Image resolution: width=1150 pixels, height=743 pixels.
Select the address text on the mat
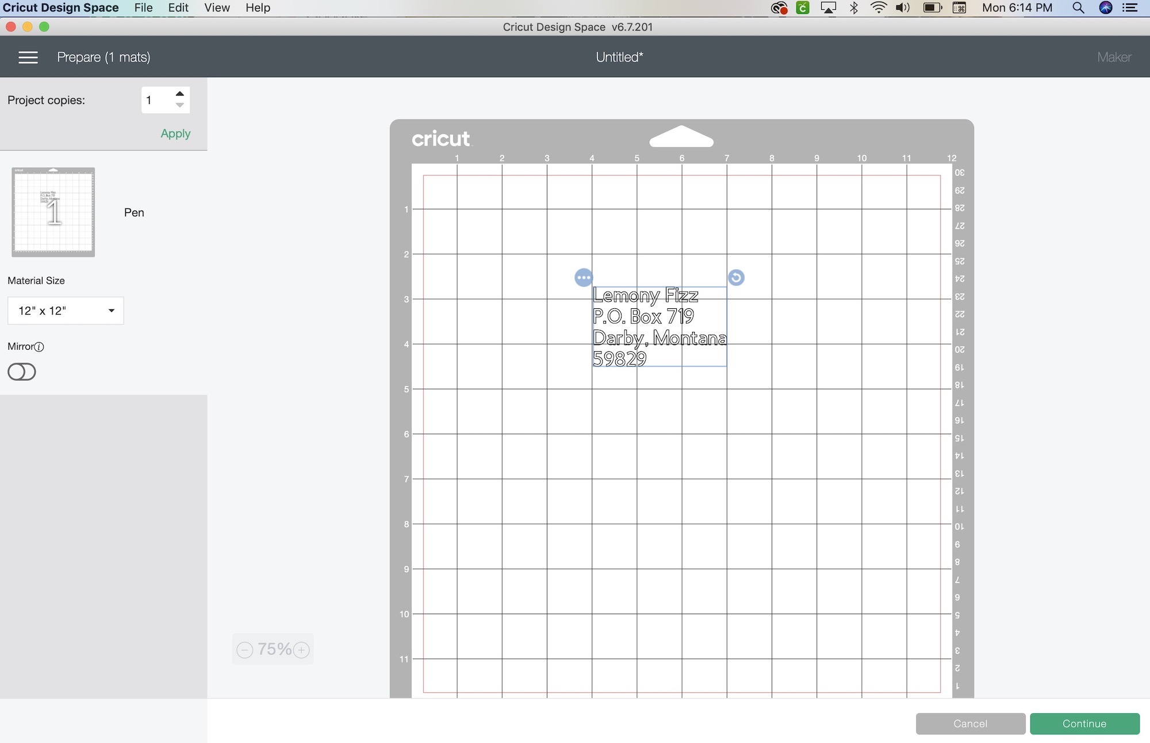[660, 327]
